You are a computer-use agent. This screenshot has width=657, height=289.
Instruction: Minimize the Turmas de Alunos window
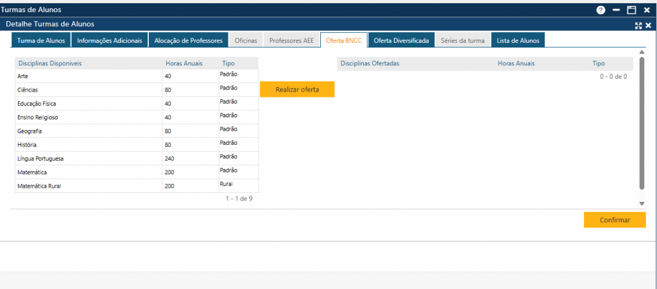[x=616, y=10]
